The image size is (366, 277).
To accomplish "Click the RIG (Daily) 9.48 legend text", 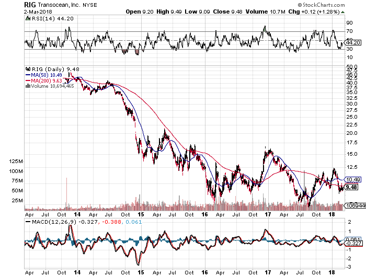I will pos(55,69).
